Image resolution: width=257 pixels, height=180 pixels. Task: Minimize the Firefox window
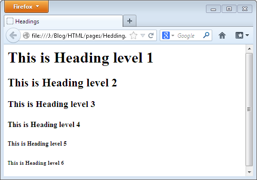pyautogui.click(x=213, y=9)
